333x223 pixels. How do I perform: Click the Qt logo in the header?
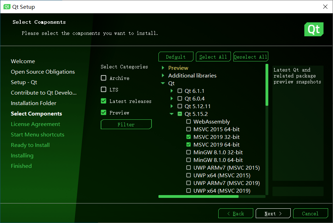pos(314,29)
